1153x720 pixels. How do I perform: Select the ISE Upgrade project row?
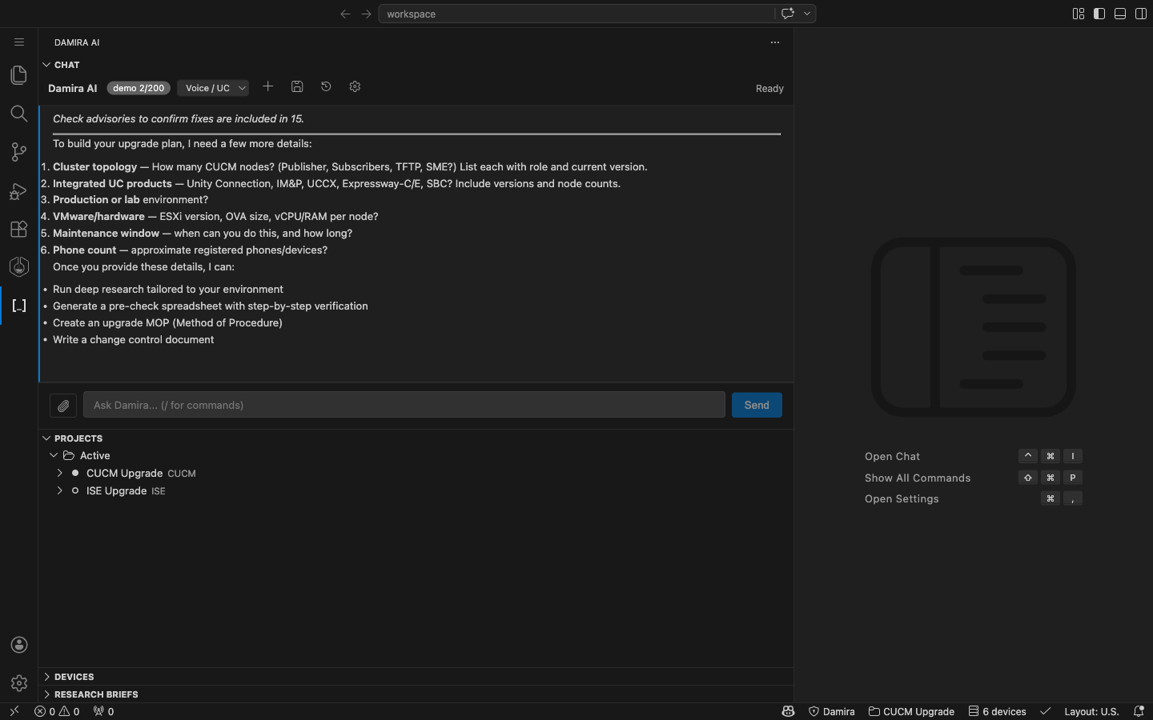416,490
